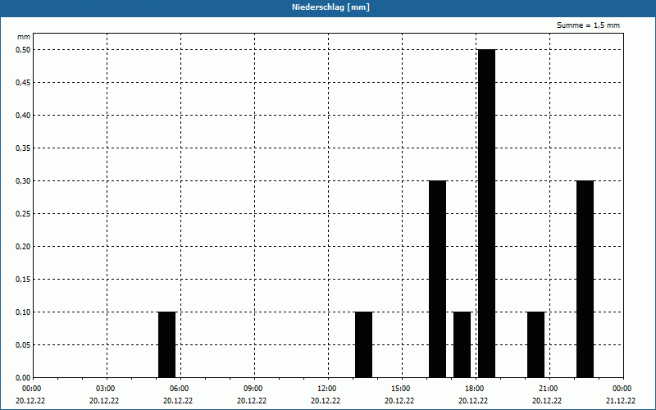The height and width of the screenshot is (410, 656).
Task: Select the 20.12.22 date under 21:00
Action: (547, 401)
